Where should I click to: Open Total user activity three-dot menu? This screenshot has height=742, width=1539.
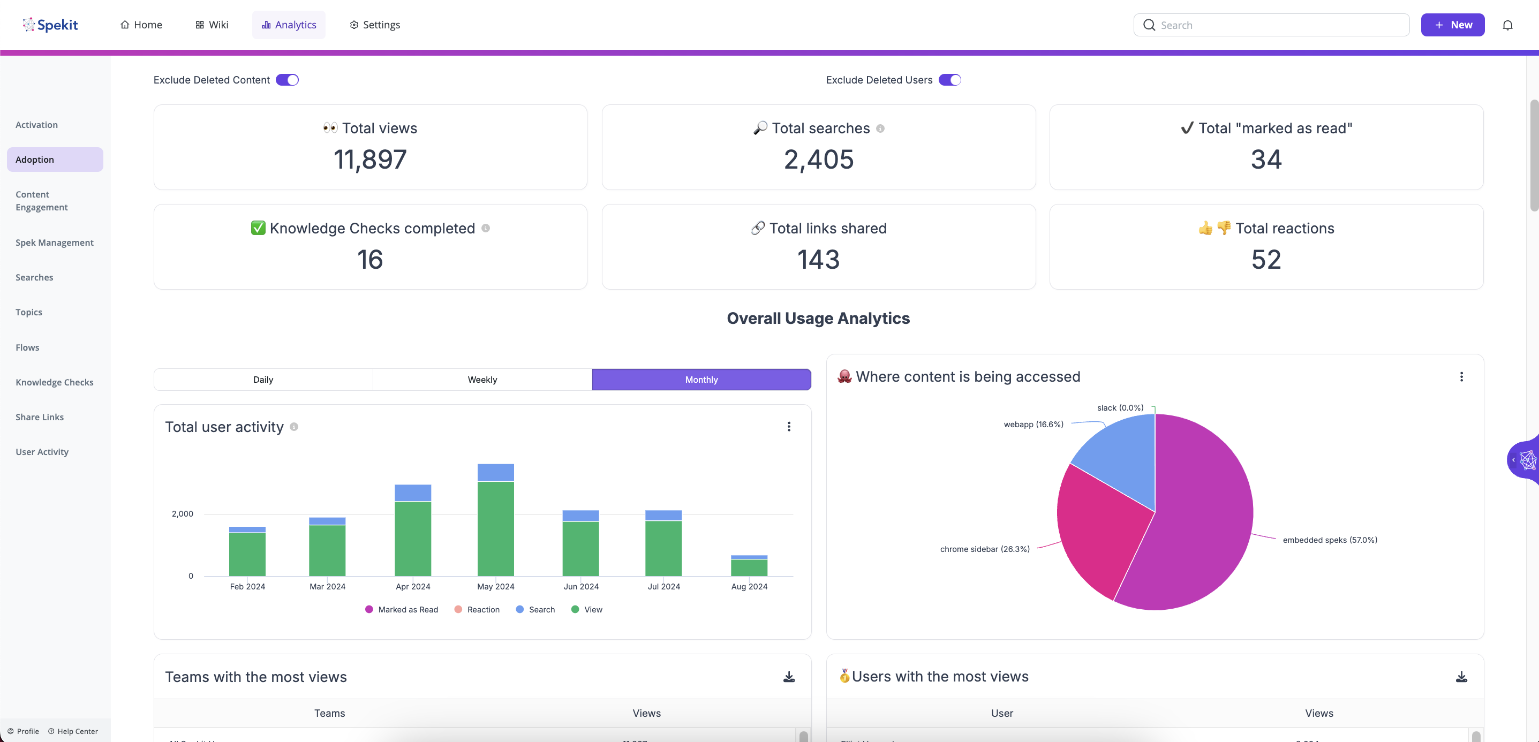[x=789, y=427]
